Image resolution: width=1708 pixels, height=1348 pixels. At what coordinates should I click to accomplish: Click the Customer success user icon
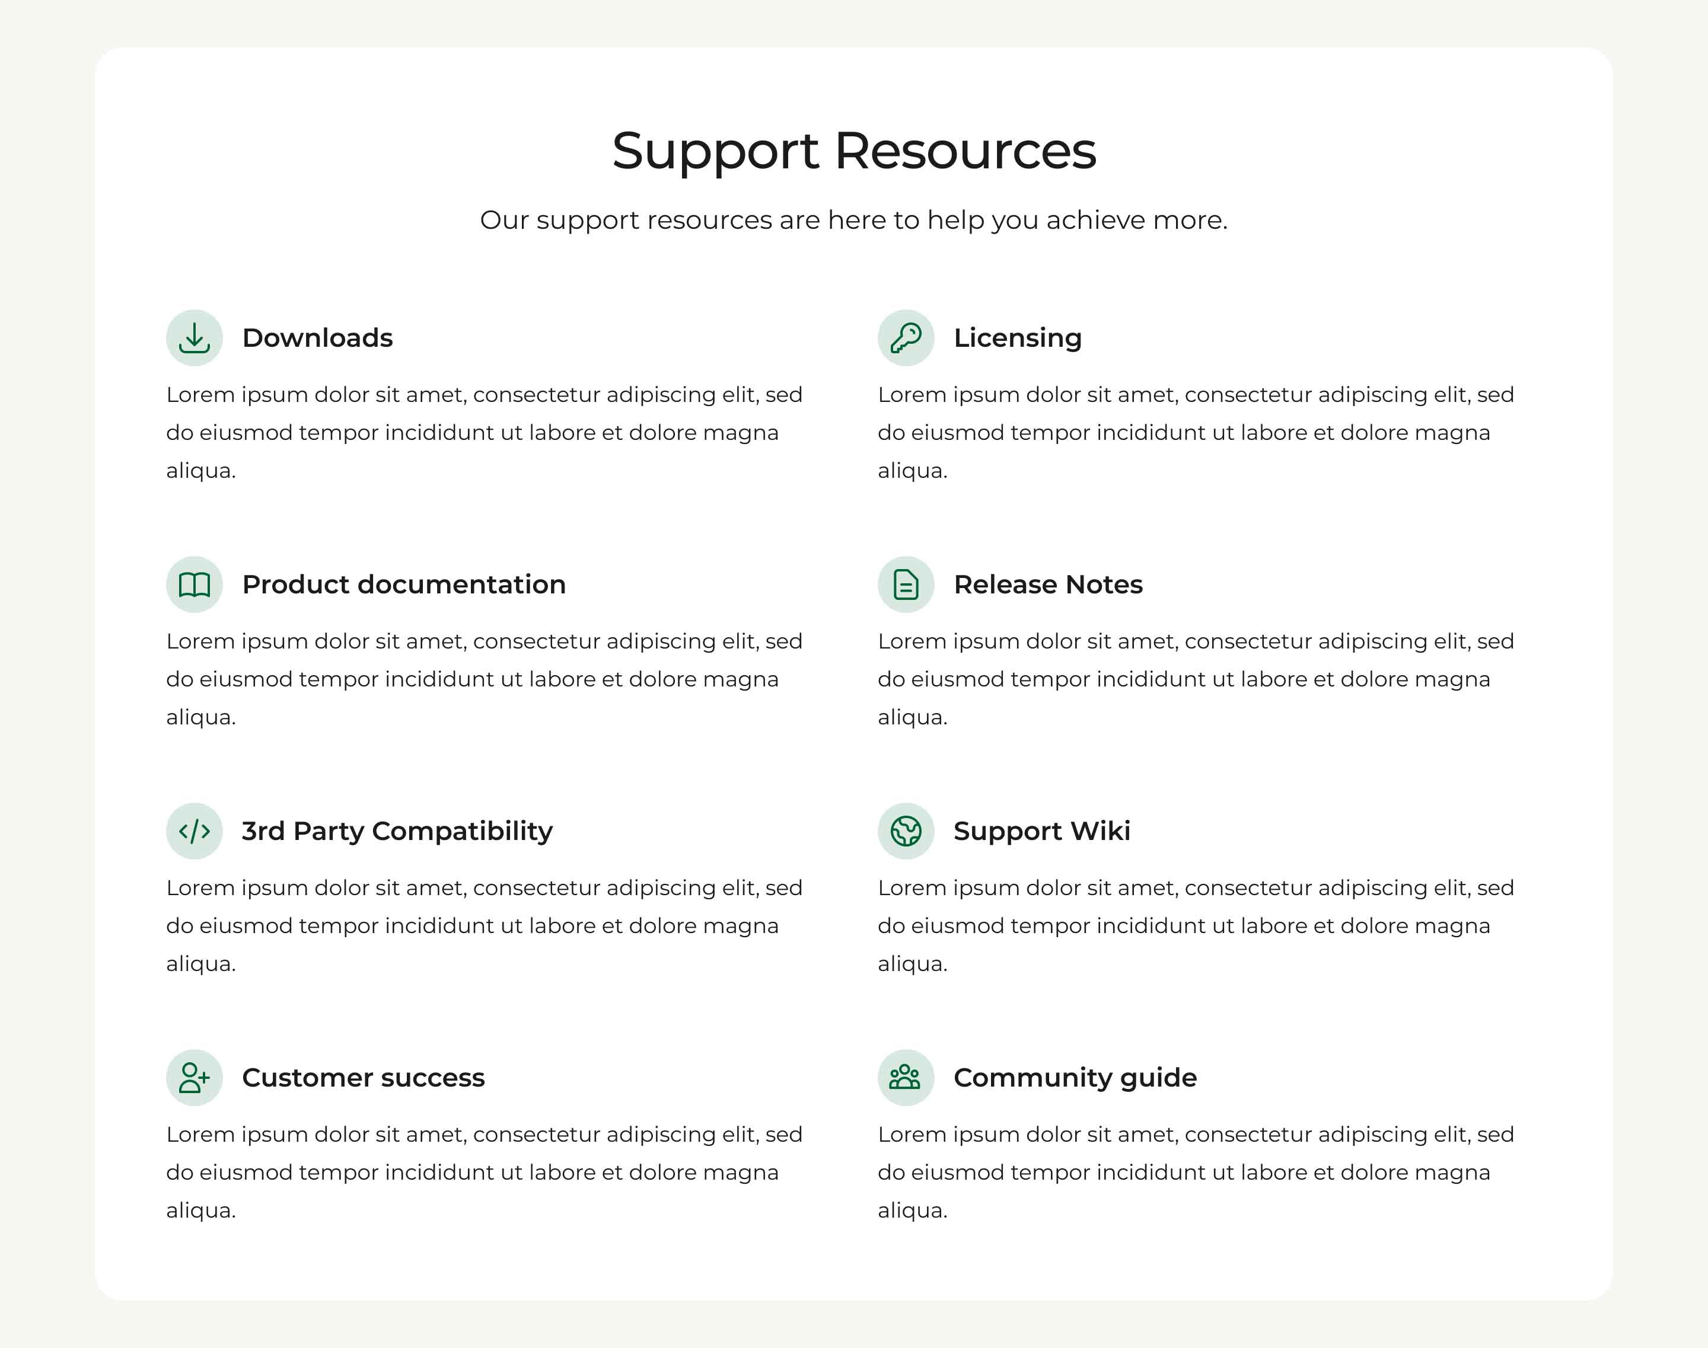[x=193, y=1077]
